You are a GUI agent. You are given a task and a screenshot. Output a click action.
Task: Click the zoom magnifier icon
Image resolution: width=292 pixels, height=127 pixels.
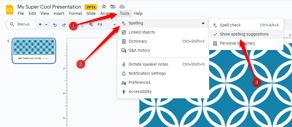point(91,24)
